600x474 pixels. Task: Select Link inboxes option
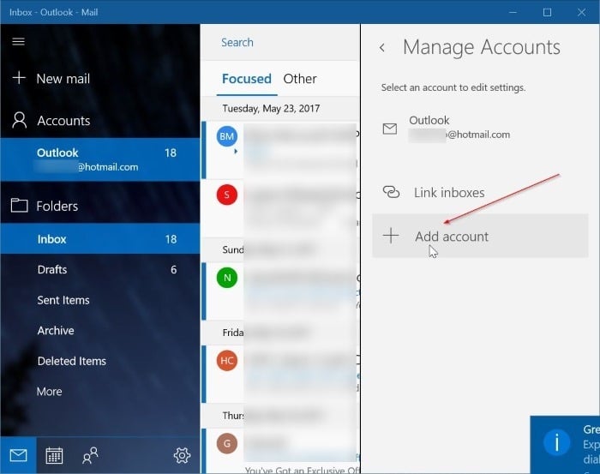449,193
